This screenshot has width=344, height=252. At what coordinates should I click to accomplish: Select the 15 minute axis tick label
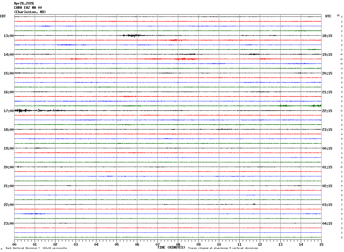coord(321,245)
